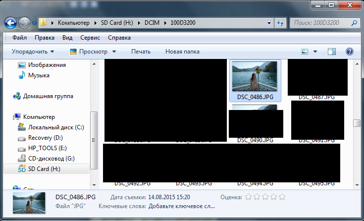The height and width of the screenshot is (221, 364).
Task: Click the Изображения library icon
Action: (x=22, y=65)
